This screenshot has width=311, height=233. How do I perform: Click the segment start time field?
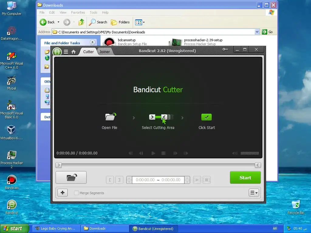pyautogui.click(x=145, y=180)
